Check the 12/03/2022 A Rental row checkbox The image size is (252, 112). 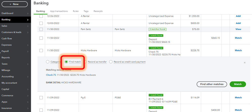41,23
